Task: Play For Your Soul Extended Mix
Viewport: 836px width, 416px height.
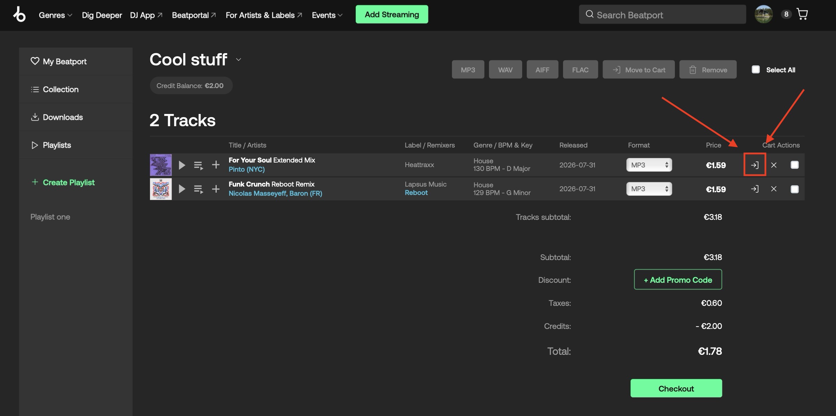Action: click(x=182, y=165)
